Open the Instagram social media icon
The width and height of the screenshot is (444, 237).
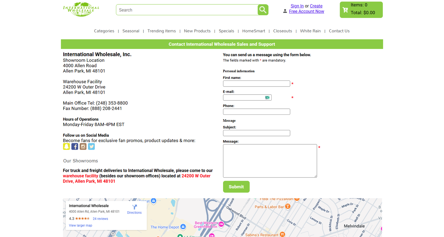click(x=83, y=146)
